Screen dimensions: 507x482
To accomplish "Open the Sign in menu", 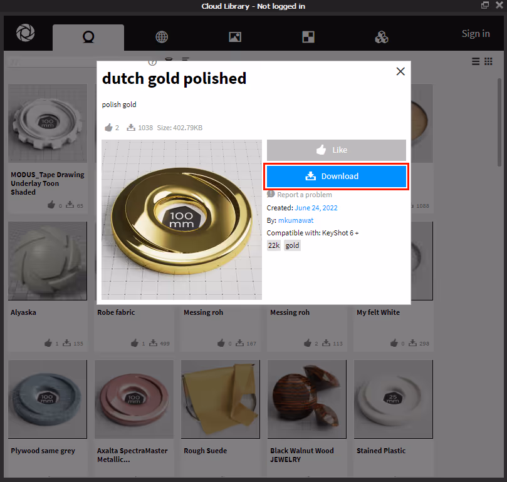I will (x=475, y=33).
